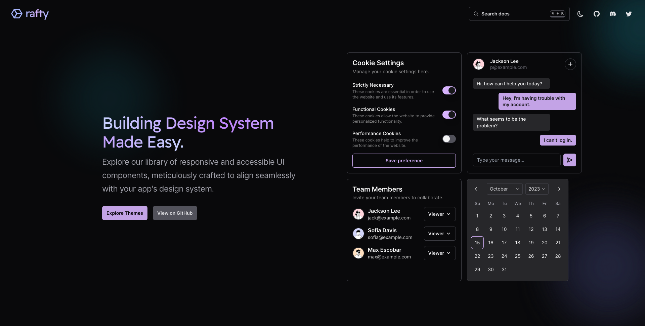Turn off Functional Cookies switch

click(x=449, y=115)
